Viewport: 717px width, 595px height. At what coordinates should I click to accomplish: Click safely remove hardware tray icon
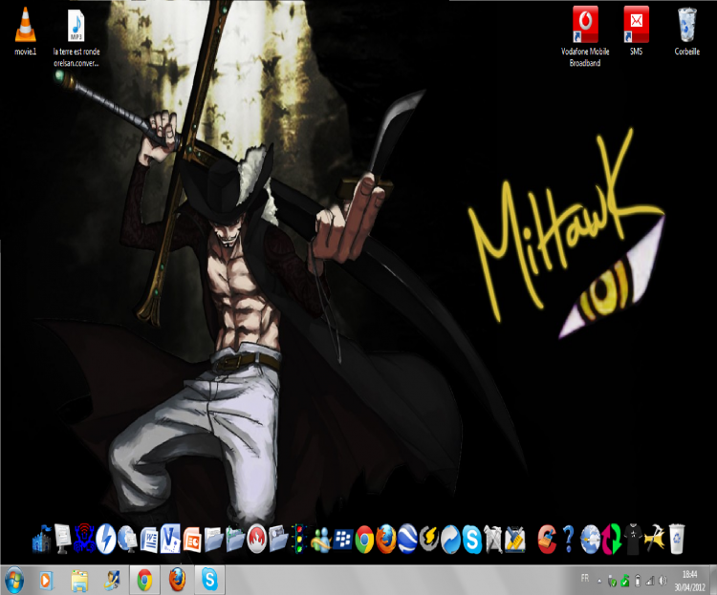click(612, 582)
